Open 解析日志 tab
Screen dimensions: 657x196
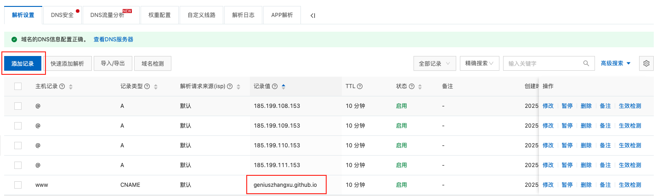coord(243,15)
